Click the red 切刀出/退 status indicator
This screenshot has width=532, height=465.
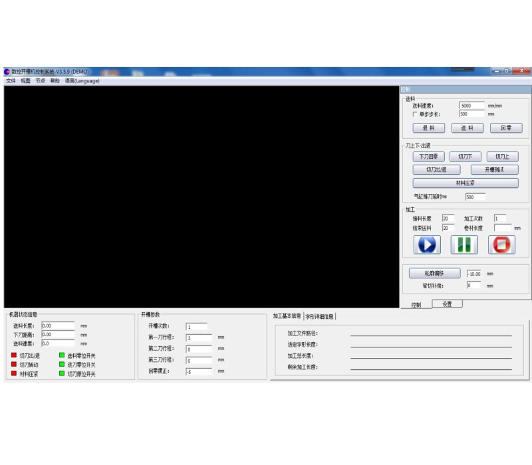[13, 355]
